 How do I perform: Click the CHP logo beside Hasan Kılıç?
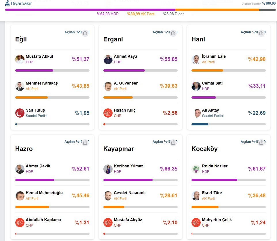[108, 113]
